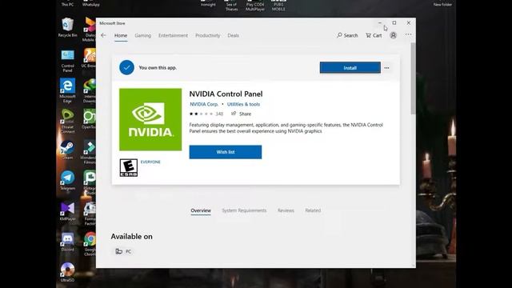Select the Related tab
This screenshot has width=512, height=288.
(x=313, y=210)
